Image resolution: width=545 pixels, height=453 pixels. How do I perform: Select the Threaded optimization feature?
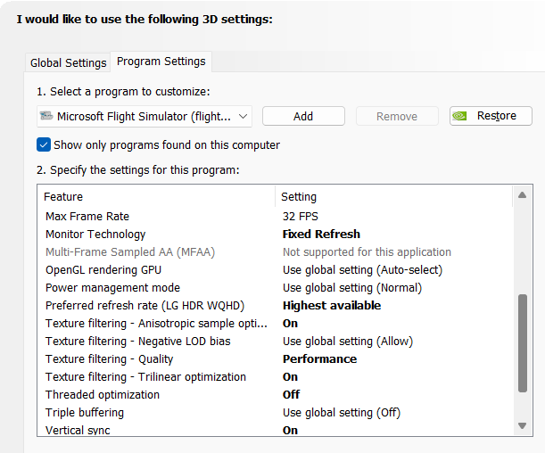tap(103, 395)
